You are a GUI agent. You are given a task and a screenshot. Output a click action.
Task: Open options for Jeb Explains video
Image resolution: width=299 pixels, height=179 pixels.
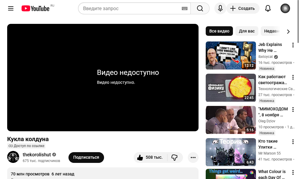pos(293,45)
